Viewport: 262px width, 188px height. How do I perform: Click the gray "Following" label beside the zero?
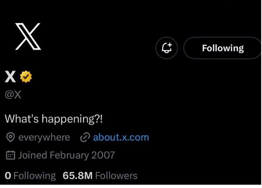pyautogui.click(x=35, y=176)
